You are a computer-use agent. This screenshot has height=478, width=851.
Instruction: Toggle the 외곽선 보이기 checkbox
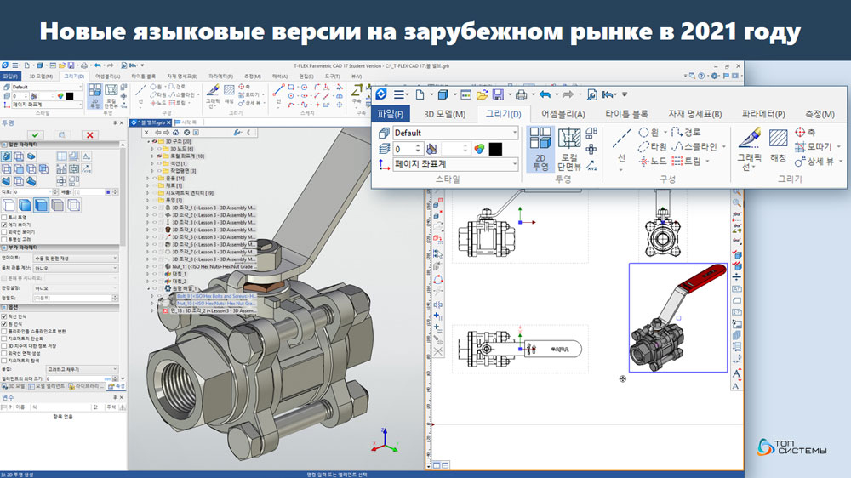click(4, 231)
